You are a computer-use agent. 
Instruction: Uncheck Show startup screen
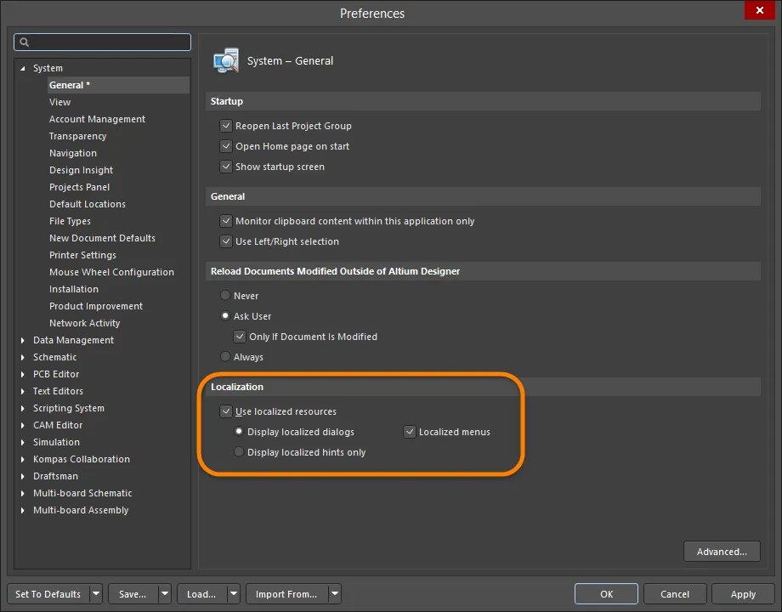coord(226,167)
